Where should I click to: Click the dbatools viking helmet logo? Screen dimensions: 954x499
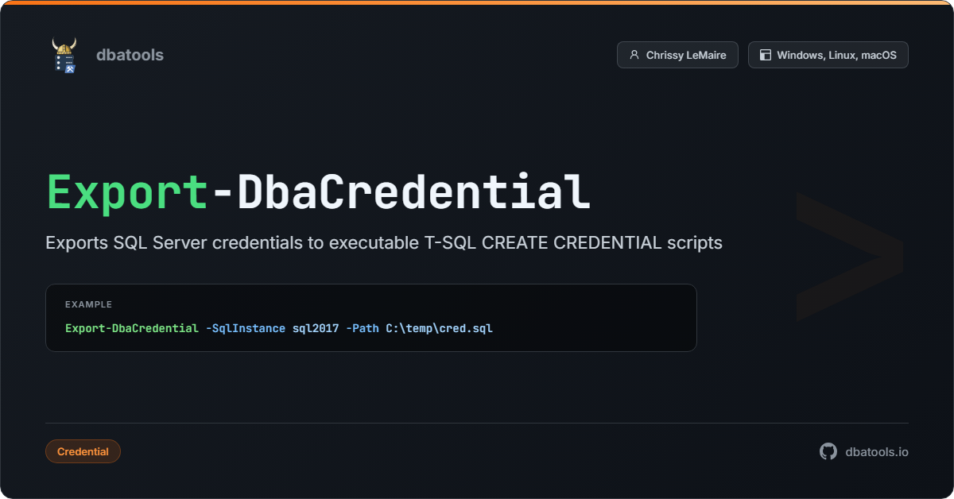click(64, 56)
